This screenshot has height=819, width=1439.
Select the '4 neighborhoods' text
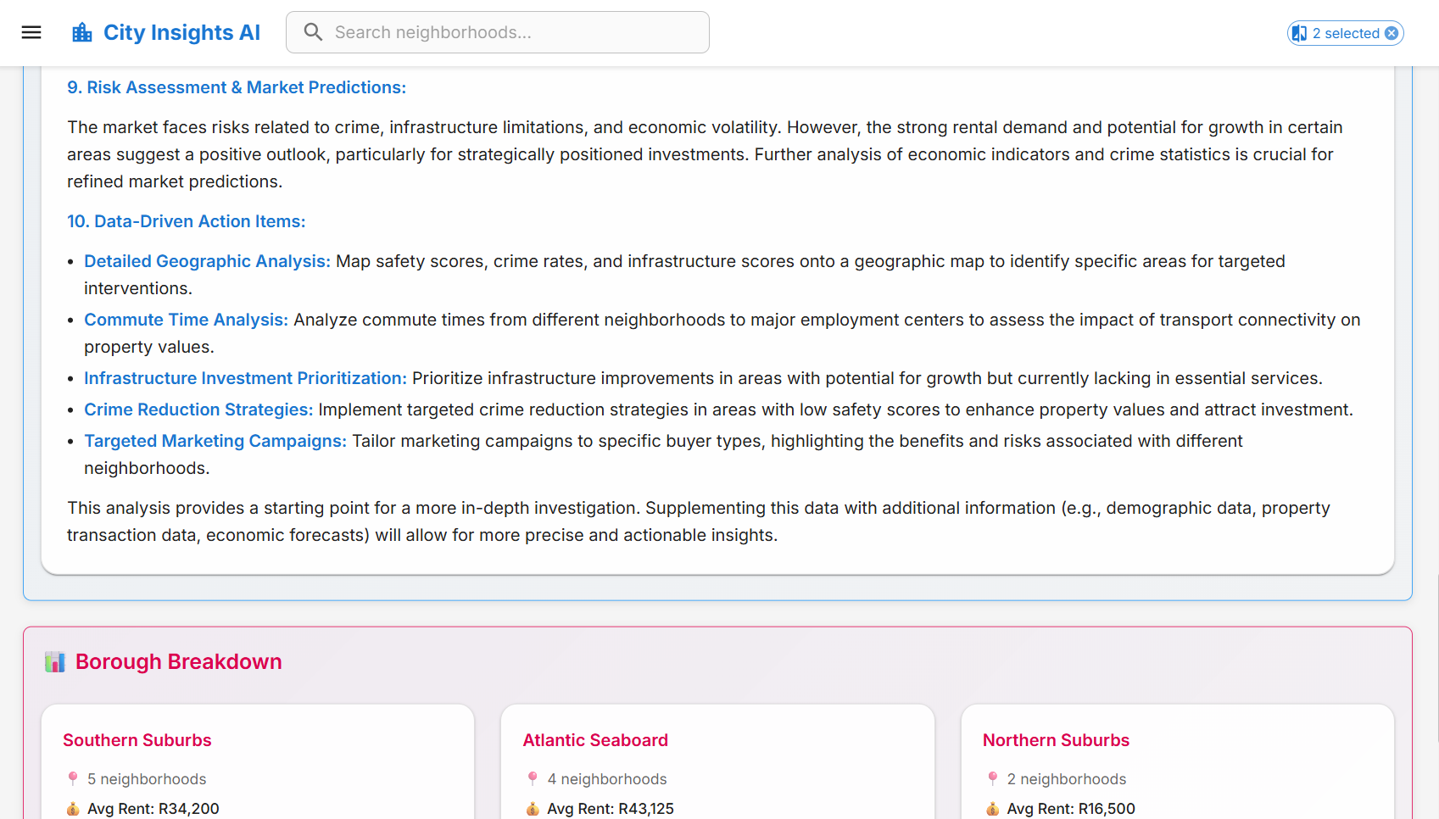(607, 779)
